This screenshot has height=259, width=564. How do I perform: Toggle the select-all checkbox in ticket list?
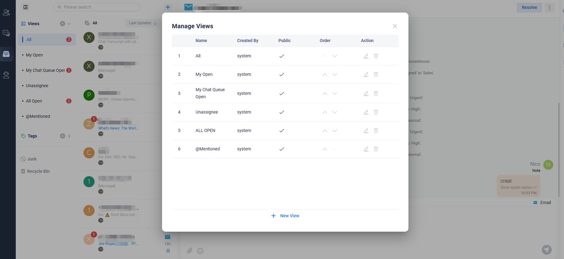[87, 23]
